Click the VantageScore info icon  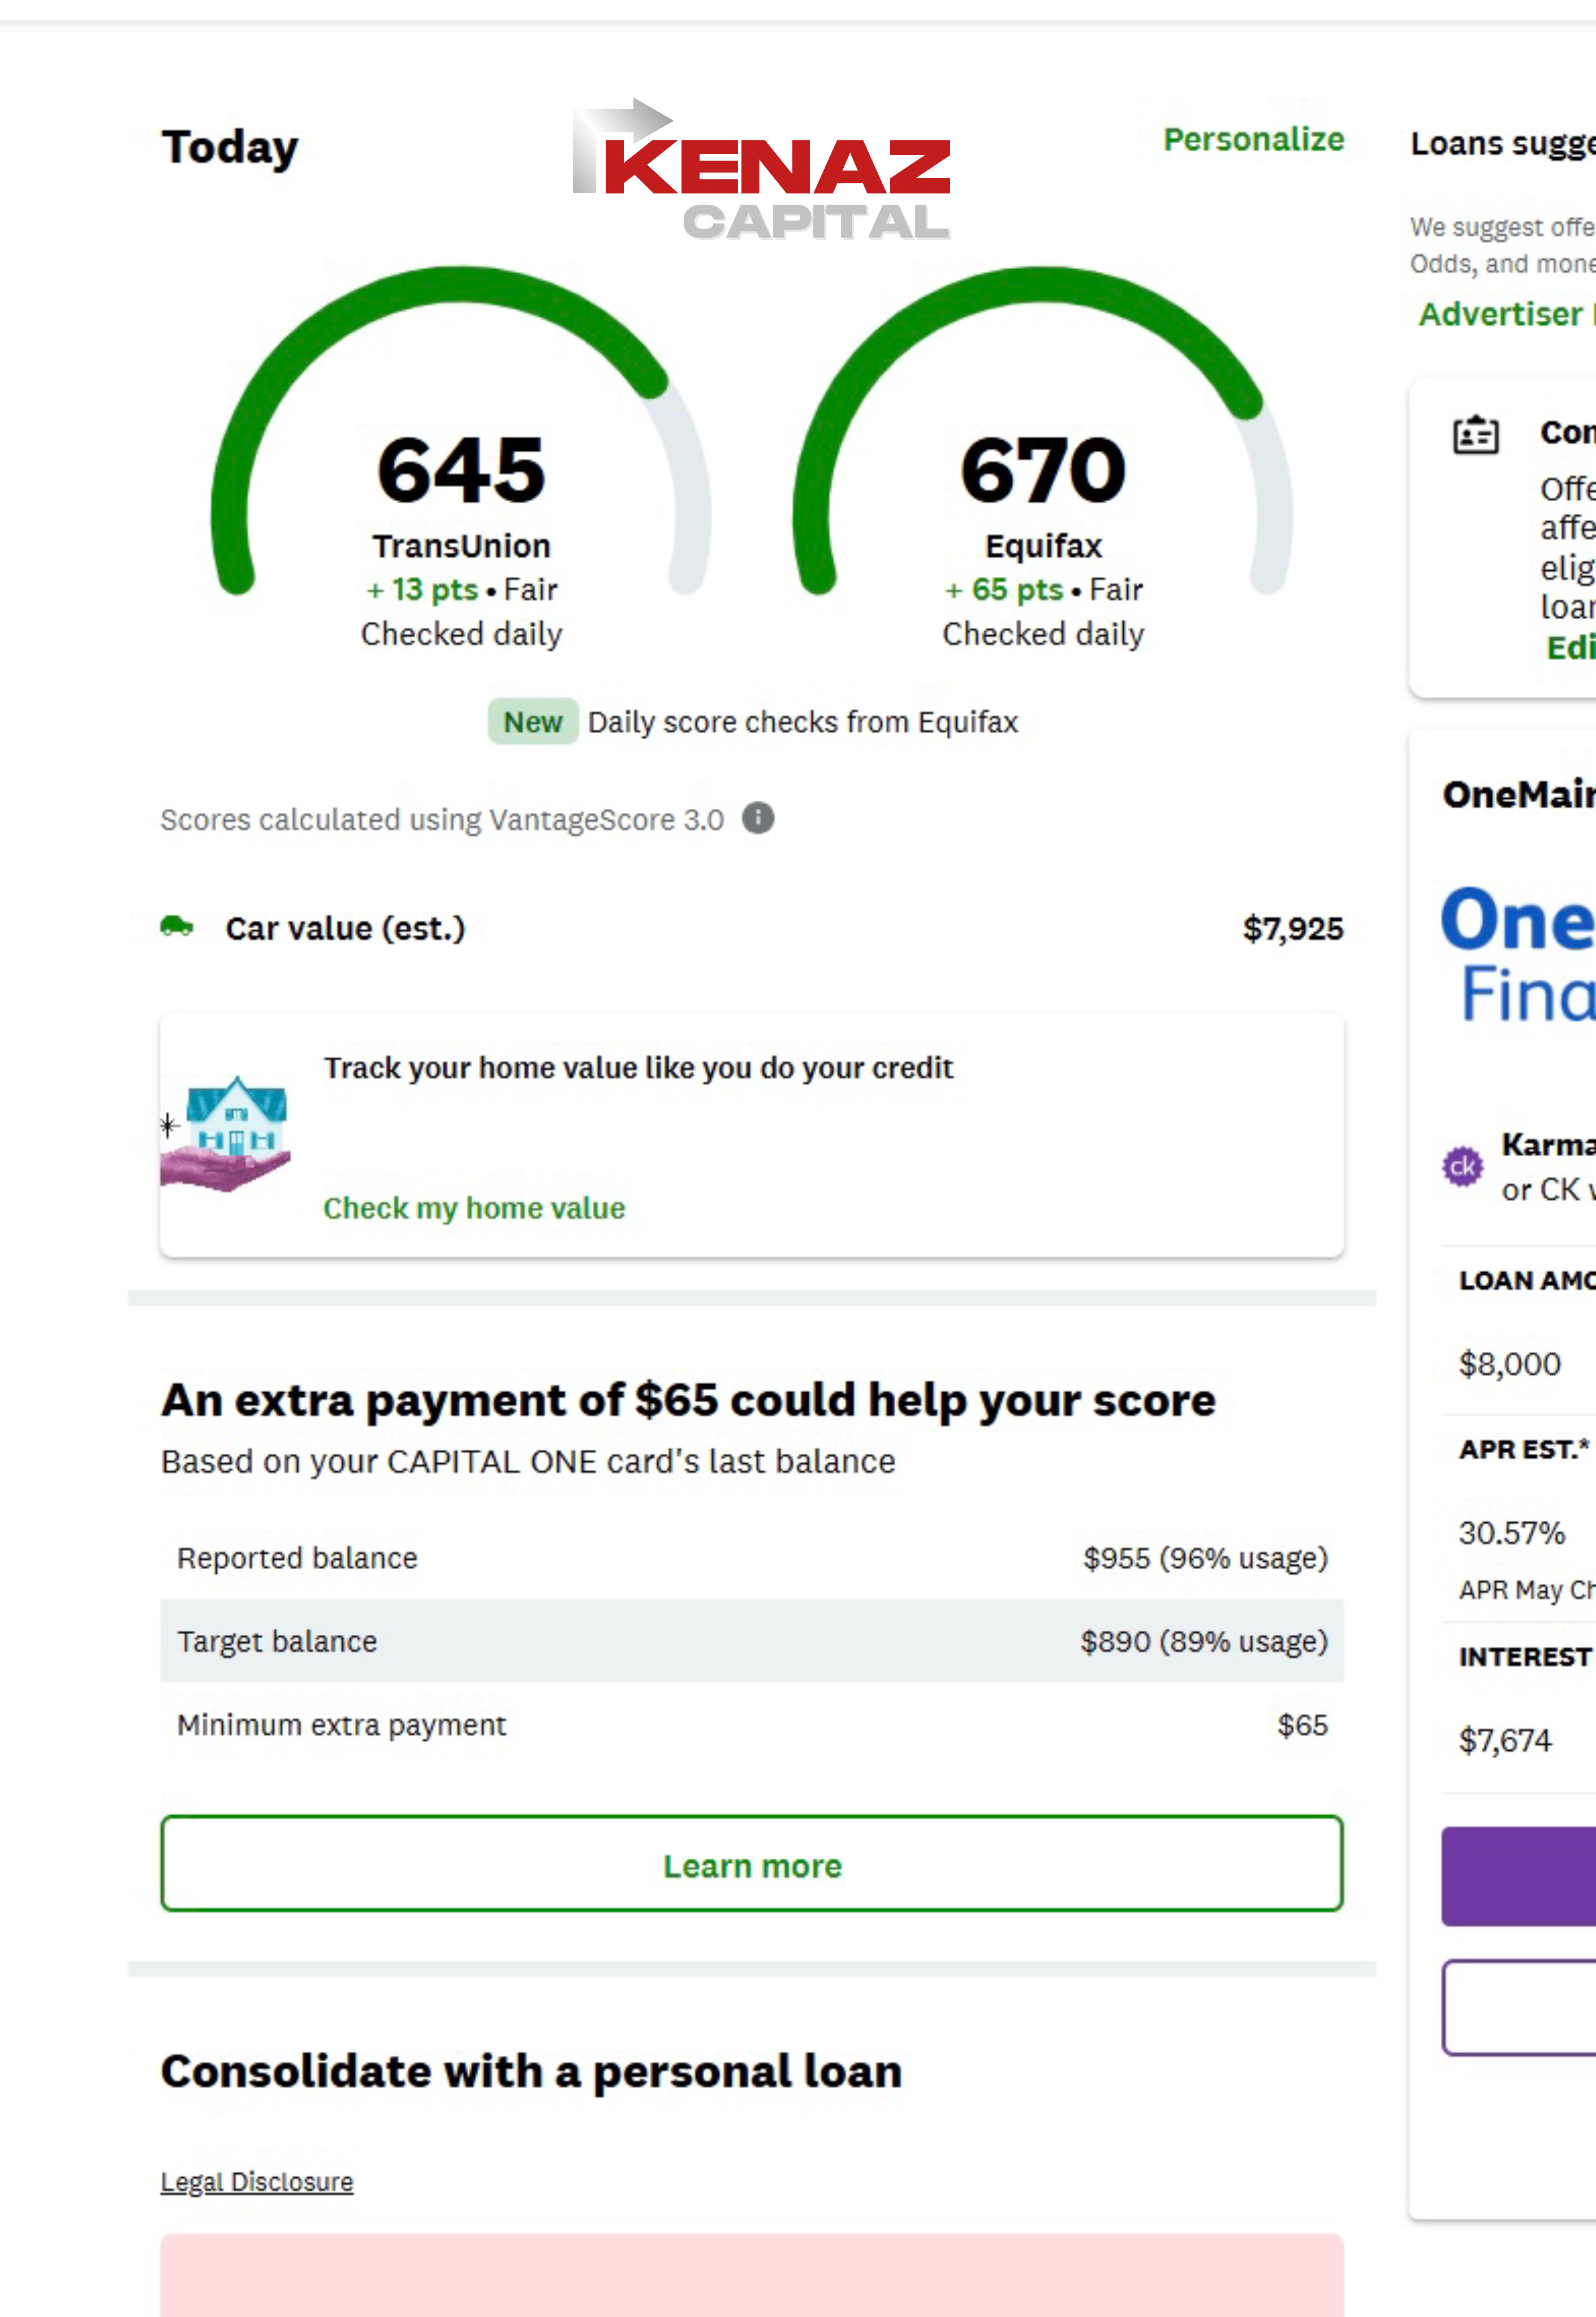758,818
